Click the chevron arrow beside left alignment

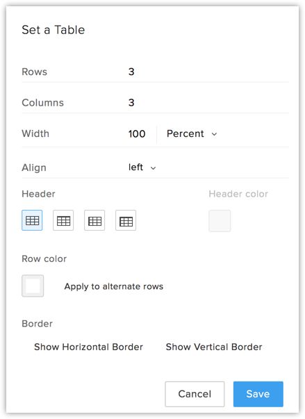point(153,168)
